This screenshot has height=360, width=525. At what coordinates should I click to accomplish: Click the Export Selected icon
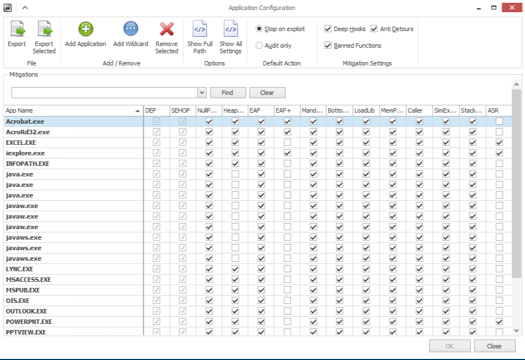point(44,29)
